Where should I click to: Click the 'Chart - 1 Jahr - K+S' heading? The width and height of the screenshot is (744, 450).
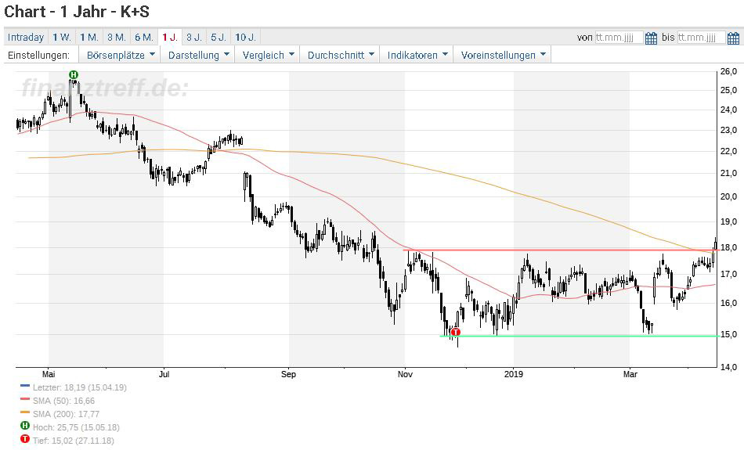tap(77, 12)
